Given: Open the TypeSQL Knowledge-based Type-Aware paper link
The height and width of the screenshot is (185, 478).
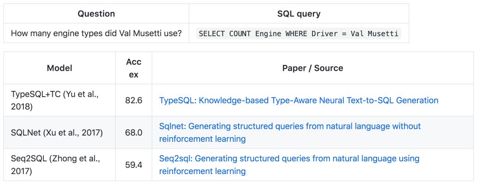Looking at the screenshot, I should pos(298,100).
